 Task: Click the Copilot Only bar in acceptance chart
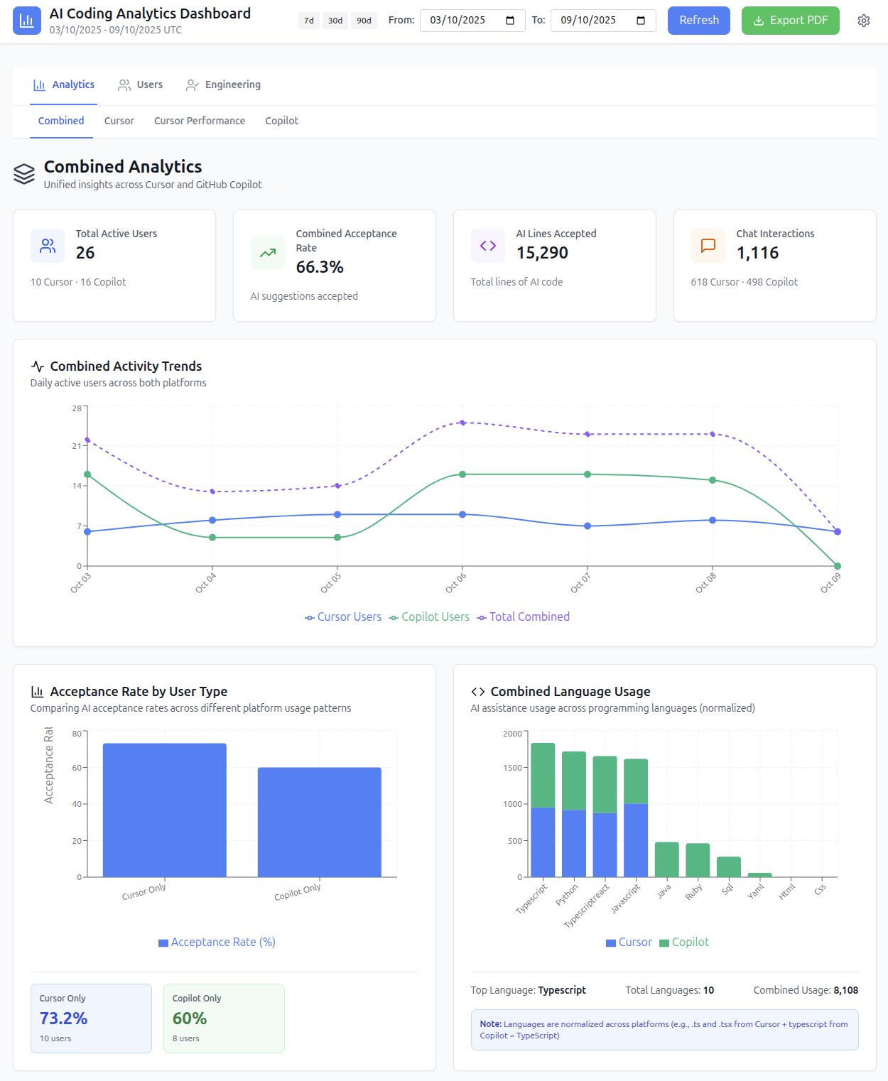[x=320, y=822]
